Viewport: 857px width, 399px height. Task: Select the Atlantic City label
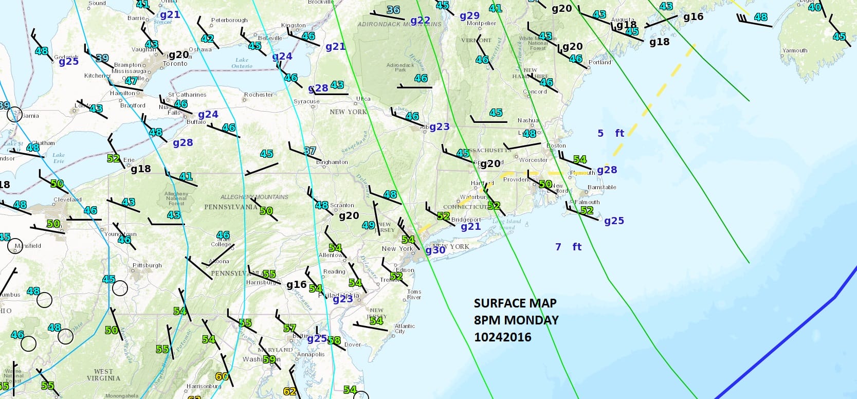405,329
